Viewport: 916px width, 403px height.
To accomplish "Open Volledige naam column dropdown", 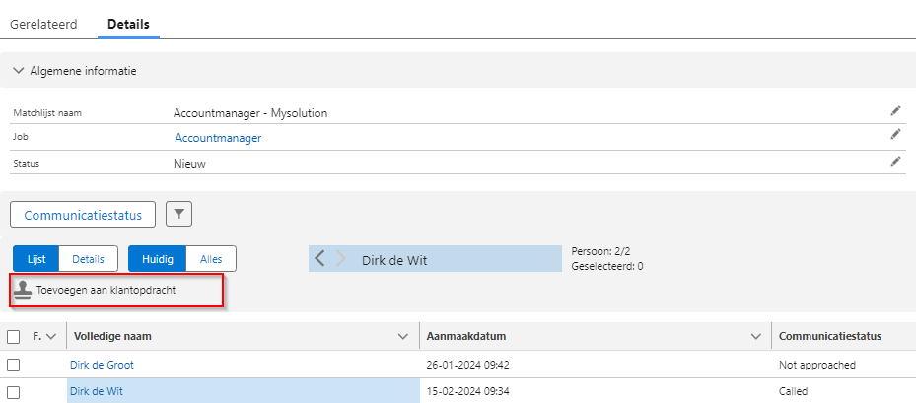I will point(402,337).
